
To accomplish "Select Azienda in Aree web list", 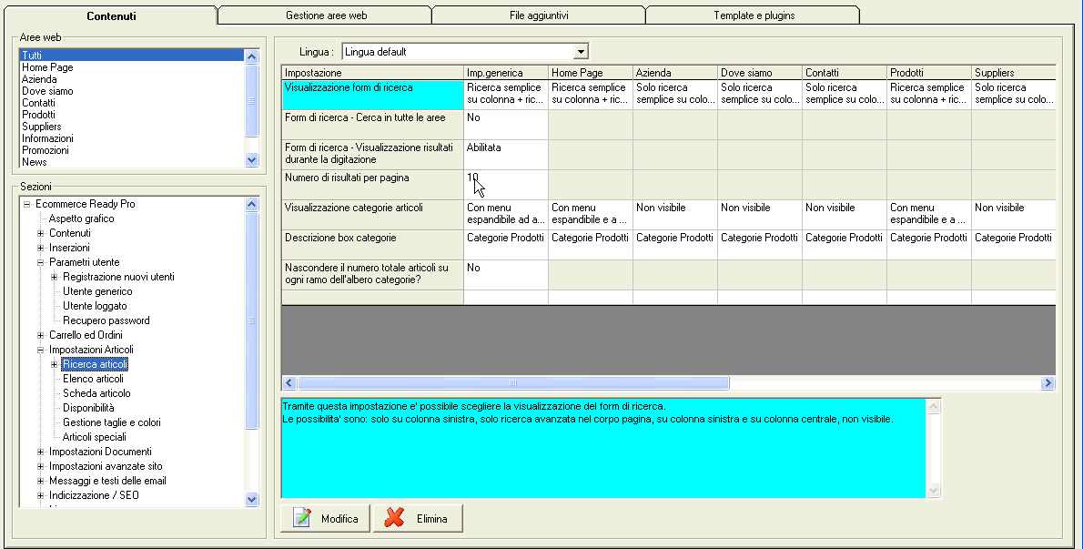I will [x=132, y=79].
